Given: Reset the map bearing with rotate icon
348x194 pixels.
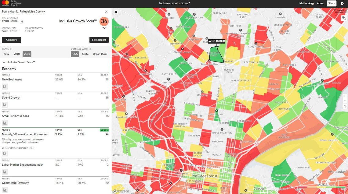Looking at the screenshot, I should [345, 107].
